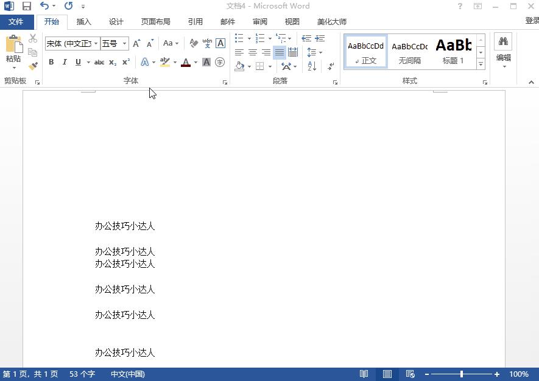This screenshot has width=539, height=381.
Task: Apply the 标题 1 style
Action: (453, 51)
